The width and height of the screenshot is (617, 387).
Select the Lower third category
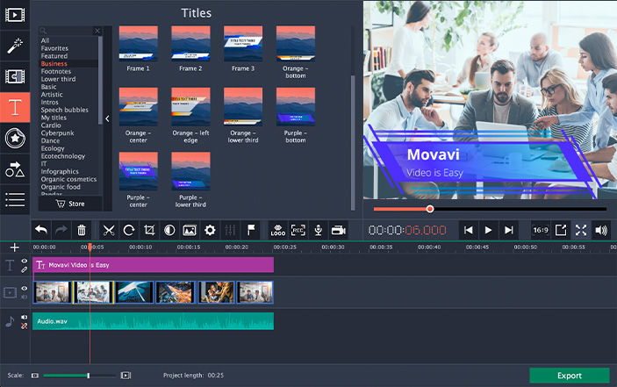tap(58, 79)
